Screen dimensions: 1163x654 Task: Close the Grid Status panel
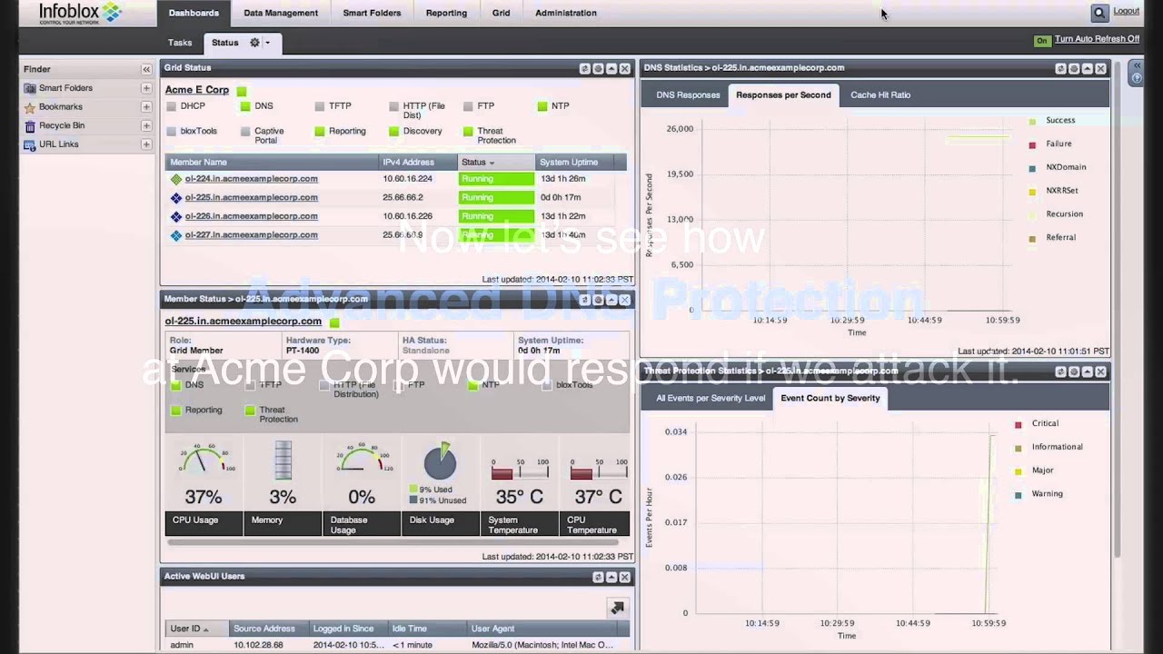pyautogui.click(x=625, y=68)
